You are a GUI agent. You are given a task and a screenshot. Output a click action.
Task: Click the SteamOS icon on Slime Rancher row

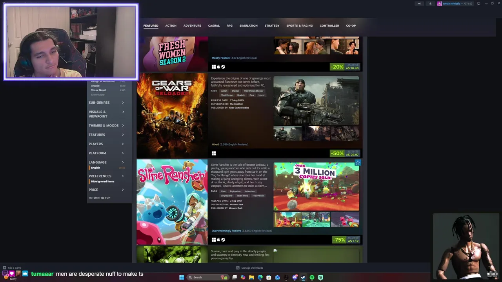coord(223,240)
